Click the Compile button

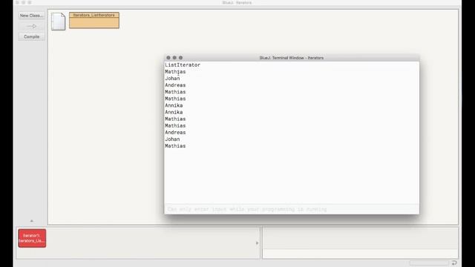(x=31, y=36)
